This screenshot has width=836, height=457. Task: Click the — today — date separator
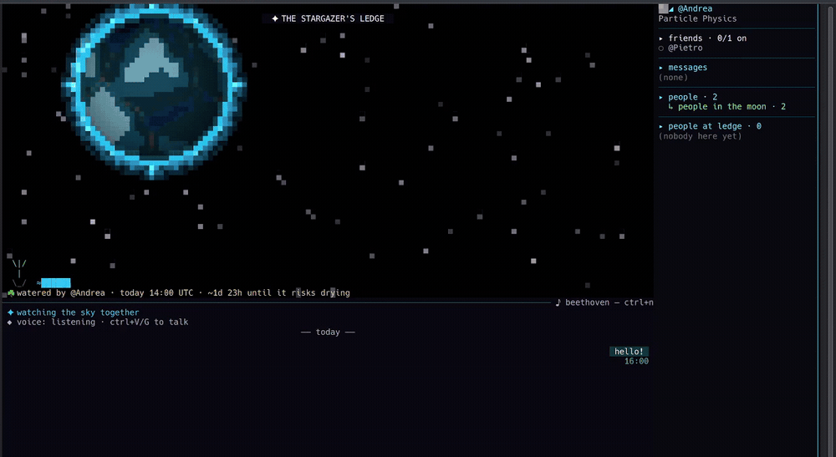pyautogui.click(x=328, y=333)
